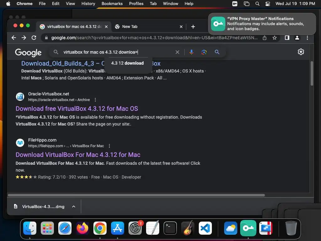Open VPN Proxy Master in Dock
321x241 pixels.
click(x=248, y=228)
